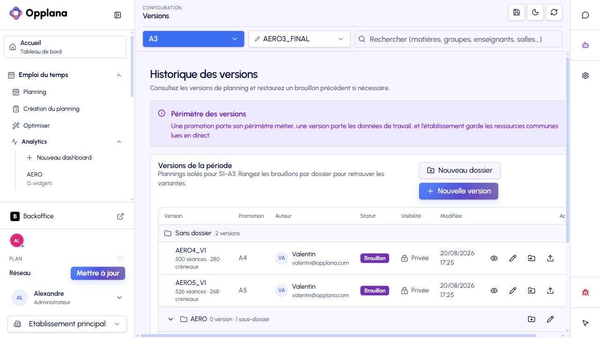Export AERO4_V1 with upload icon
Image resolution: width=600 pixels, height=338 pixels.
[550, 258]
